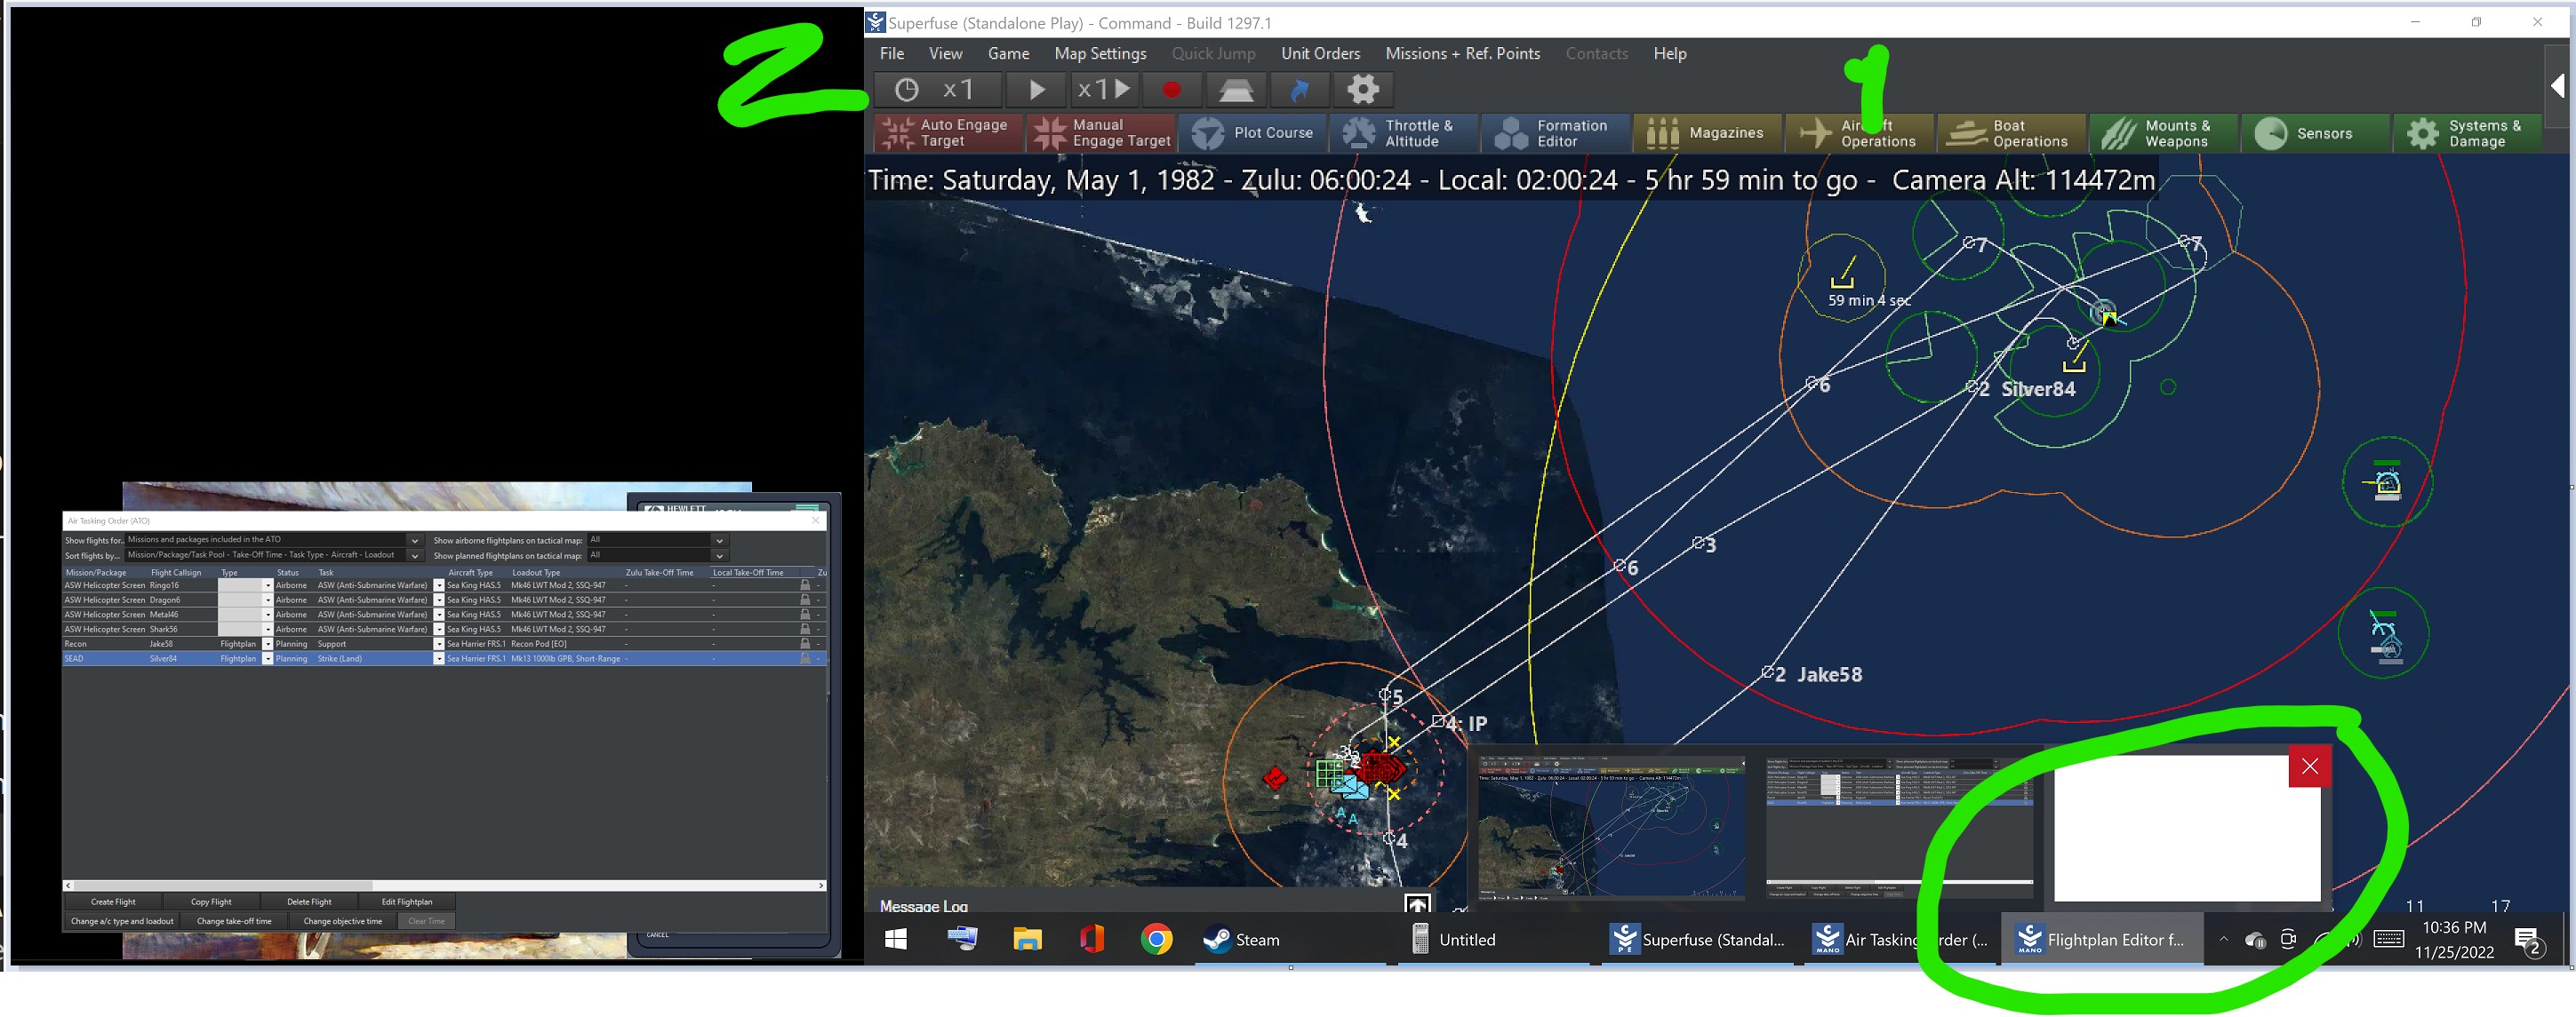
Task: Open the Unit Orders menu
Action: tap(1320, 54)
